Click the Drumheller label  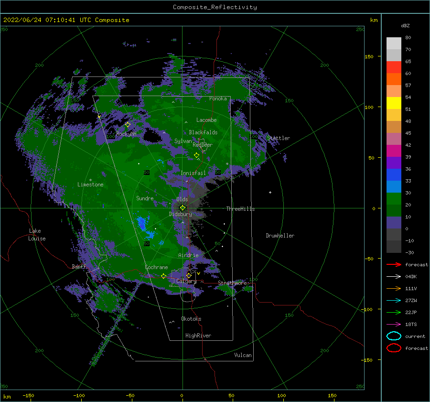pos(280,236)
